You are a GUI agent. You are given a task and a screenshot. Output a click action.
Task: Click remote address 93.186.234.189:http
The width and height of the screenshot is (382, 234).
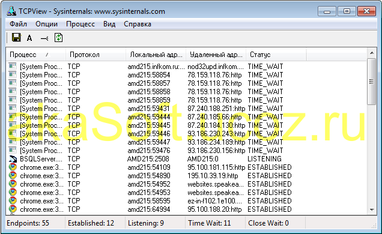[x=216, y=142]
